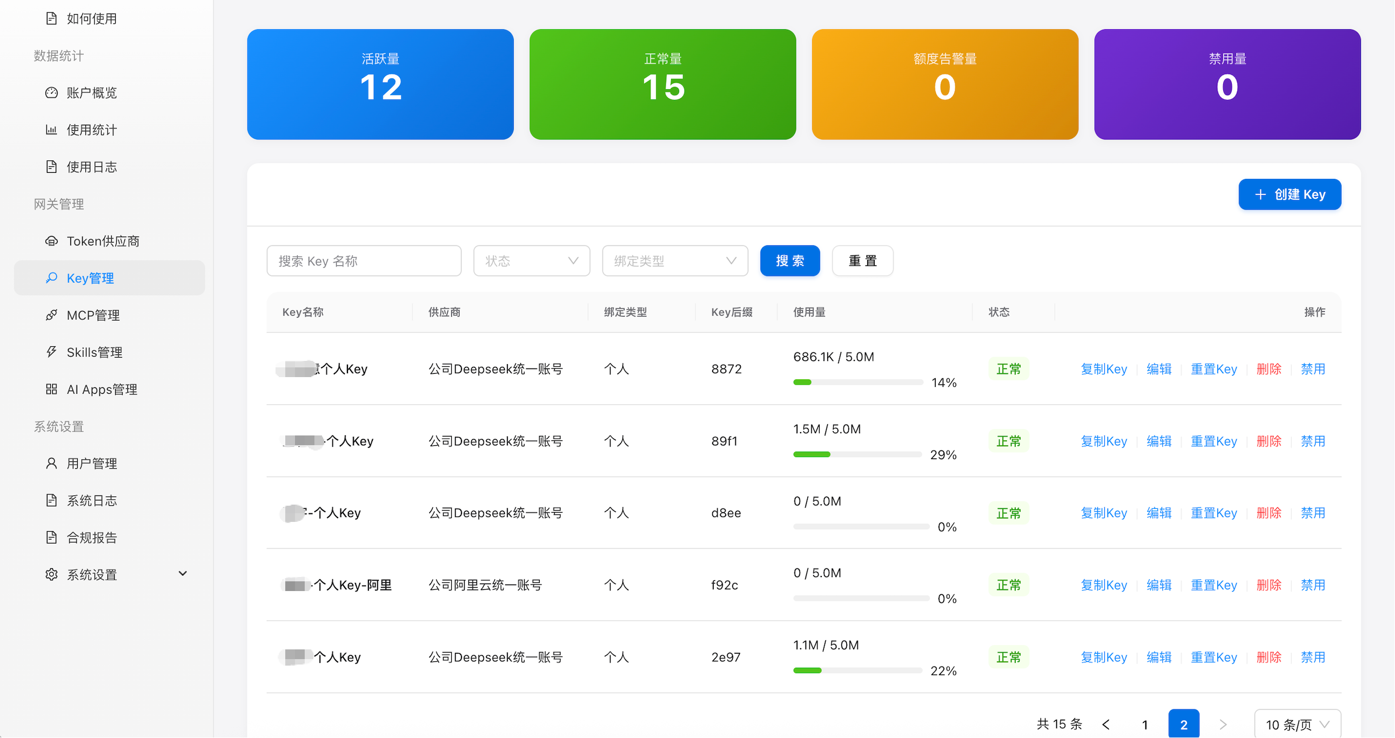Viewport: 1395px width, 738px height.
Task: Open the 绑定类型 filter dropdown
Action: point(675,261)
